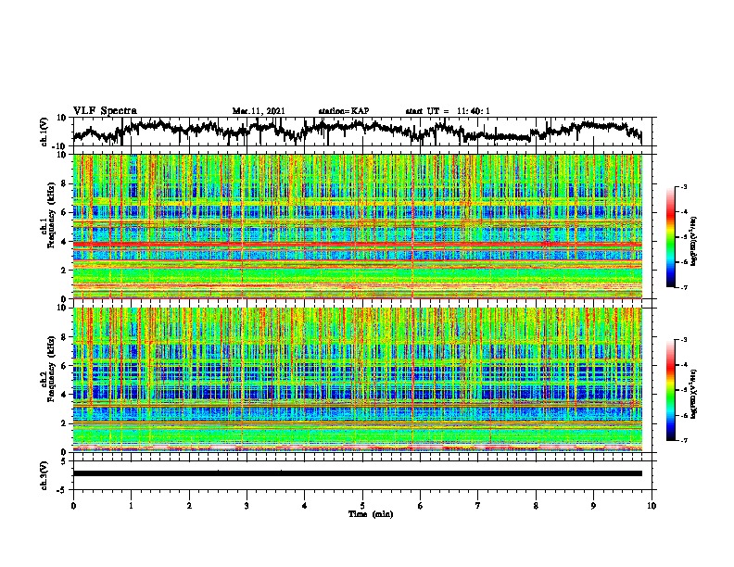Click time axis tick label "4"

click(305, 506)
